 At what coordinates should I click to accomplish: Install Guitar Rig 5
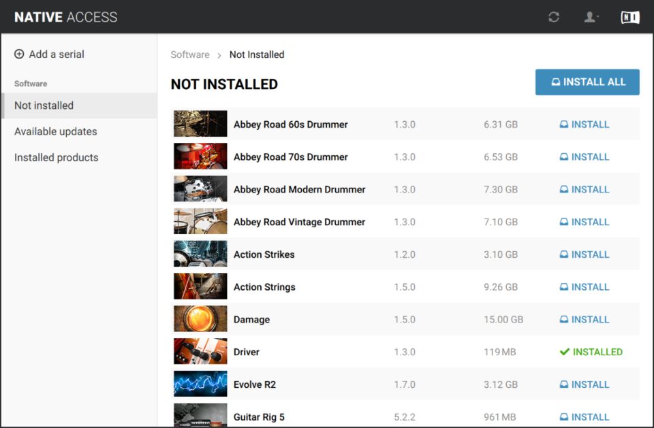tap(585, 417)
